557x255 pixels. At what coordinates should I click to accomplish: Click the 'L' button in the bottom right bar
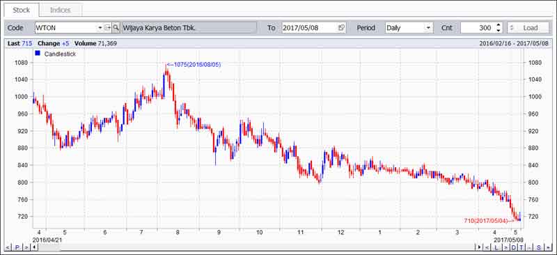pyautogui.click(x=496, y=247)
